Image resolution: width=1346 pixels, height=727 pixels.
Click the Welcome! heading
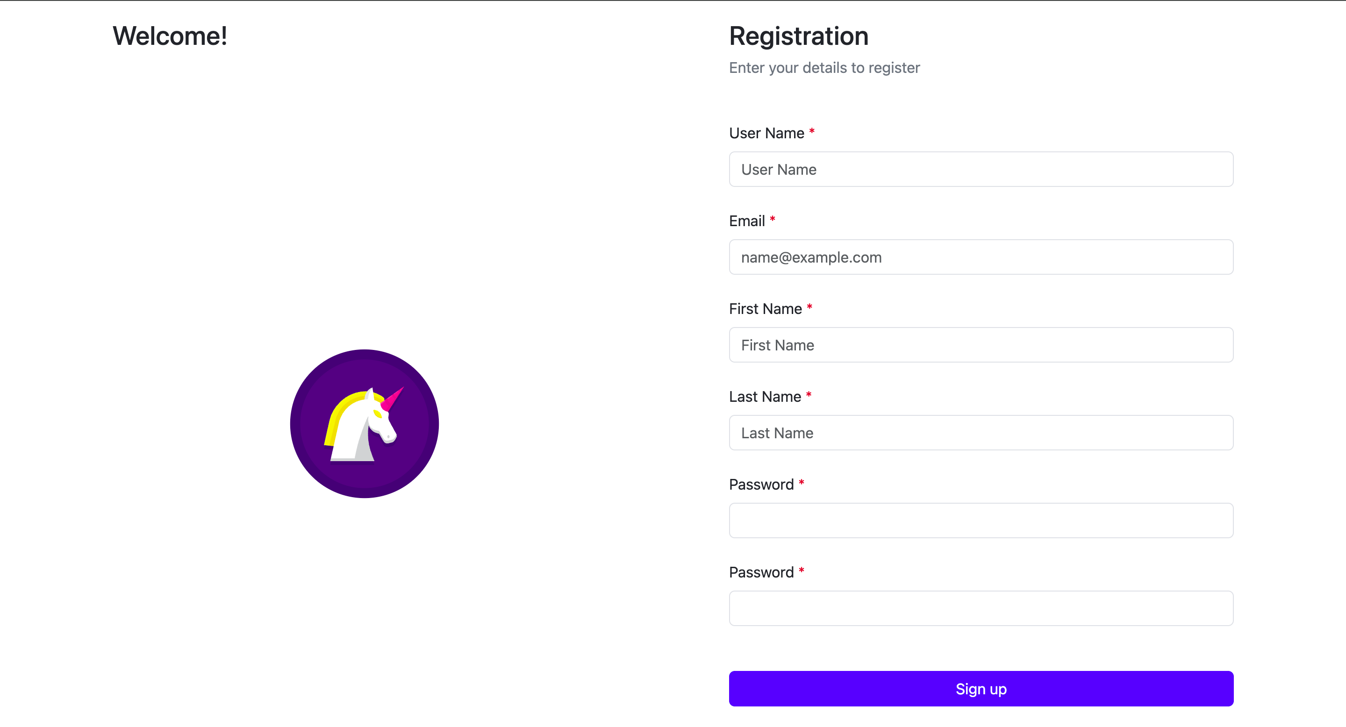pos(170,36)
